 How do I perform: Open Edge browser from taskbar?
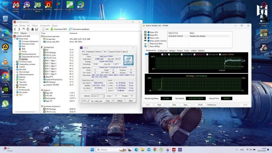point(136,149)
